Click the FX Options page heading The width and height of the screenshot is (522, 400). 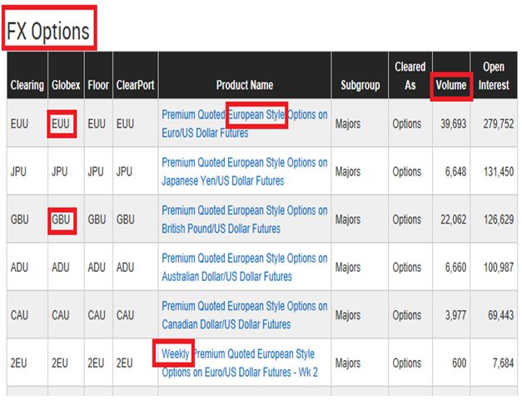[x=48, y=32]
